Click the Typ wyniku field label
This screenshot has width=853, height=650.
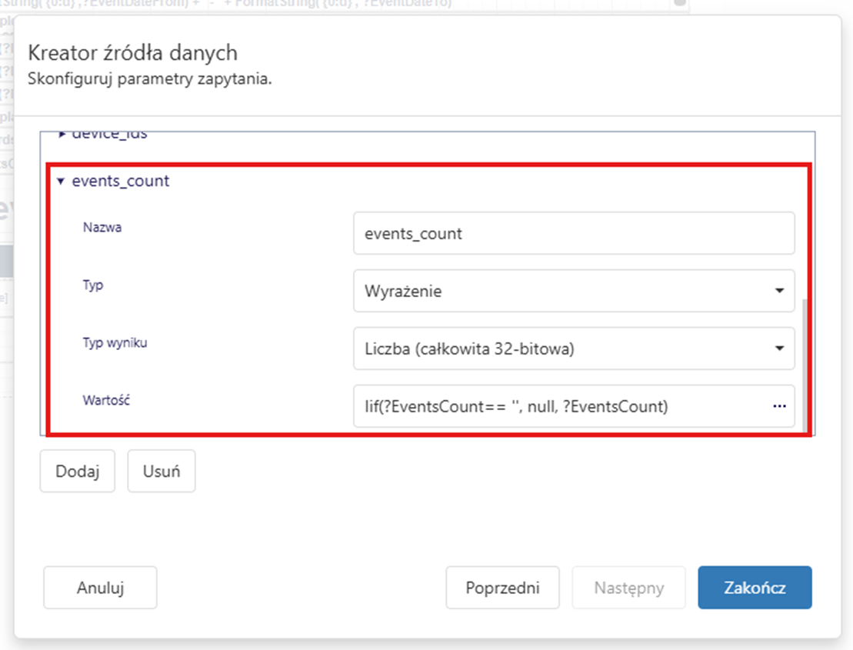pyautogui.click(x=115, y=343)
